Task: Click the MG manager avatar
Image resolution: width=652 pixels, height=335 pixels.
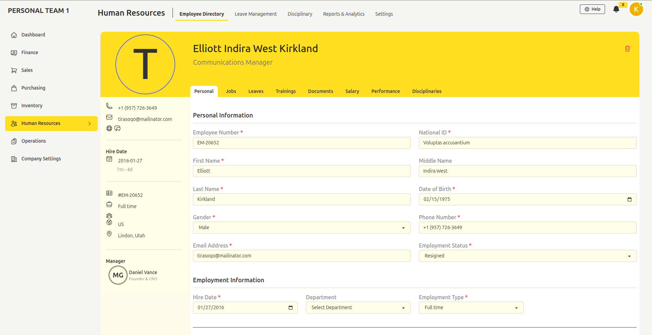Action: pyautogui.click(x=118, y=275)
